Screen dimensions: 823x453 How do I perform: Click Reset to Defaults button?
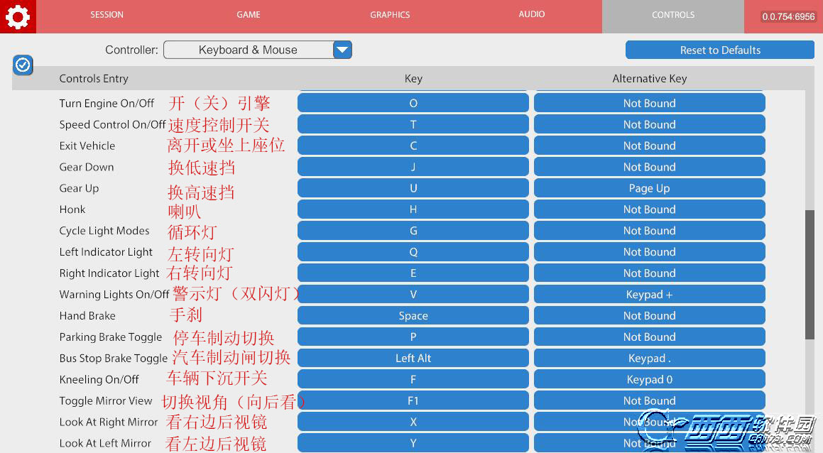(x=719, y=50)
